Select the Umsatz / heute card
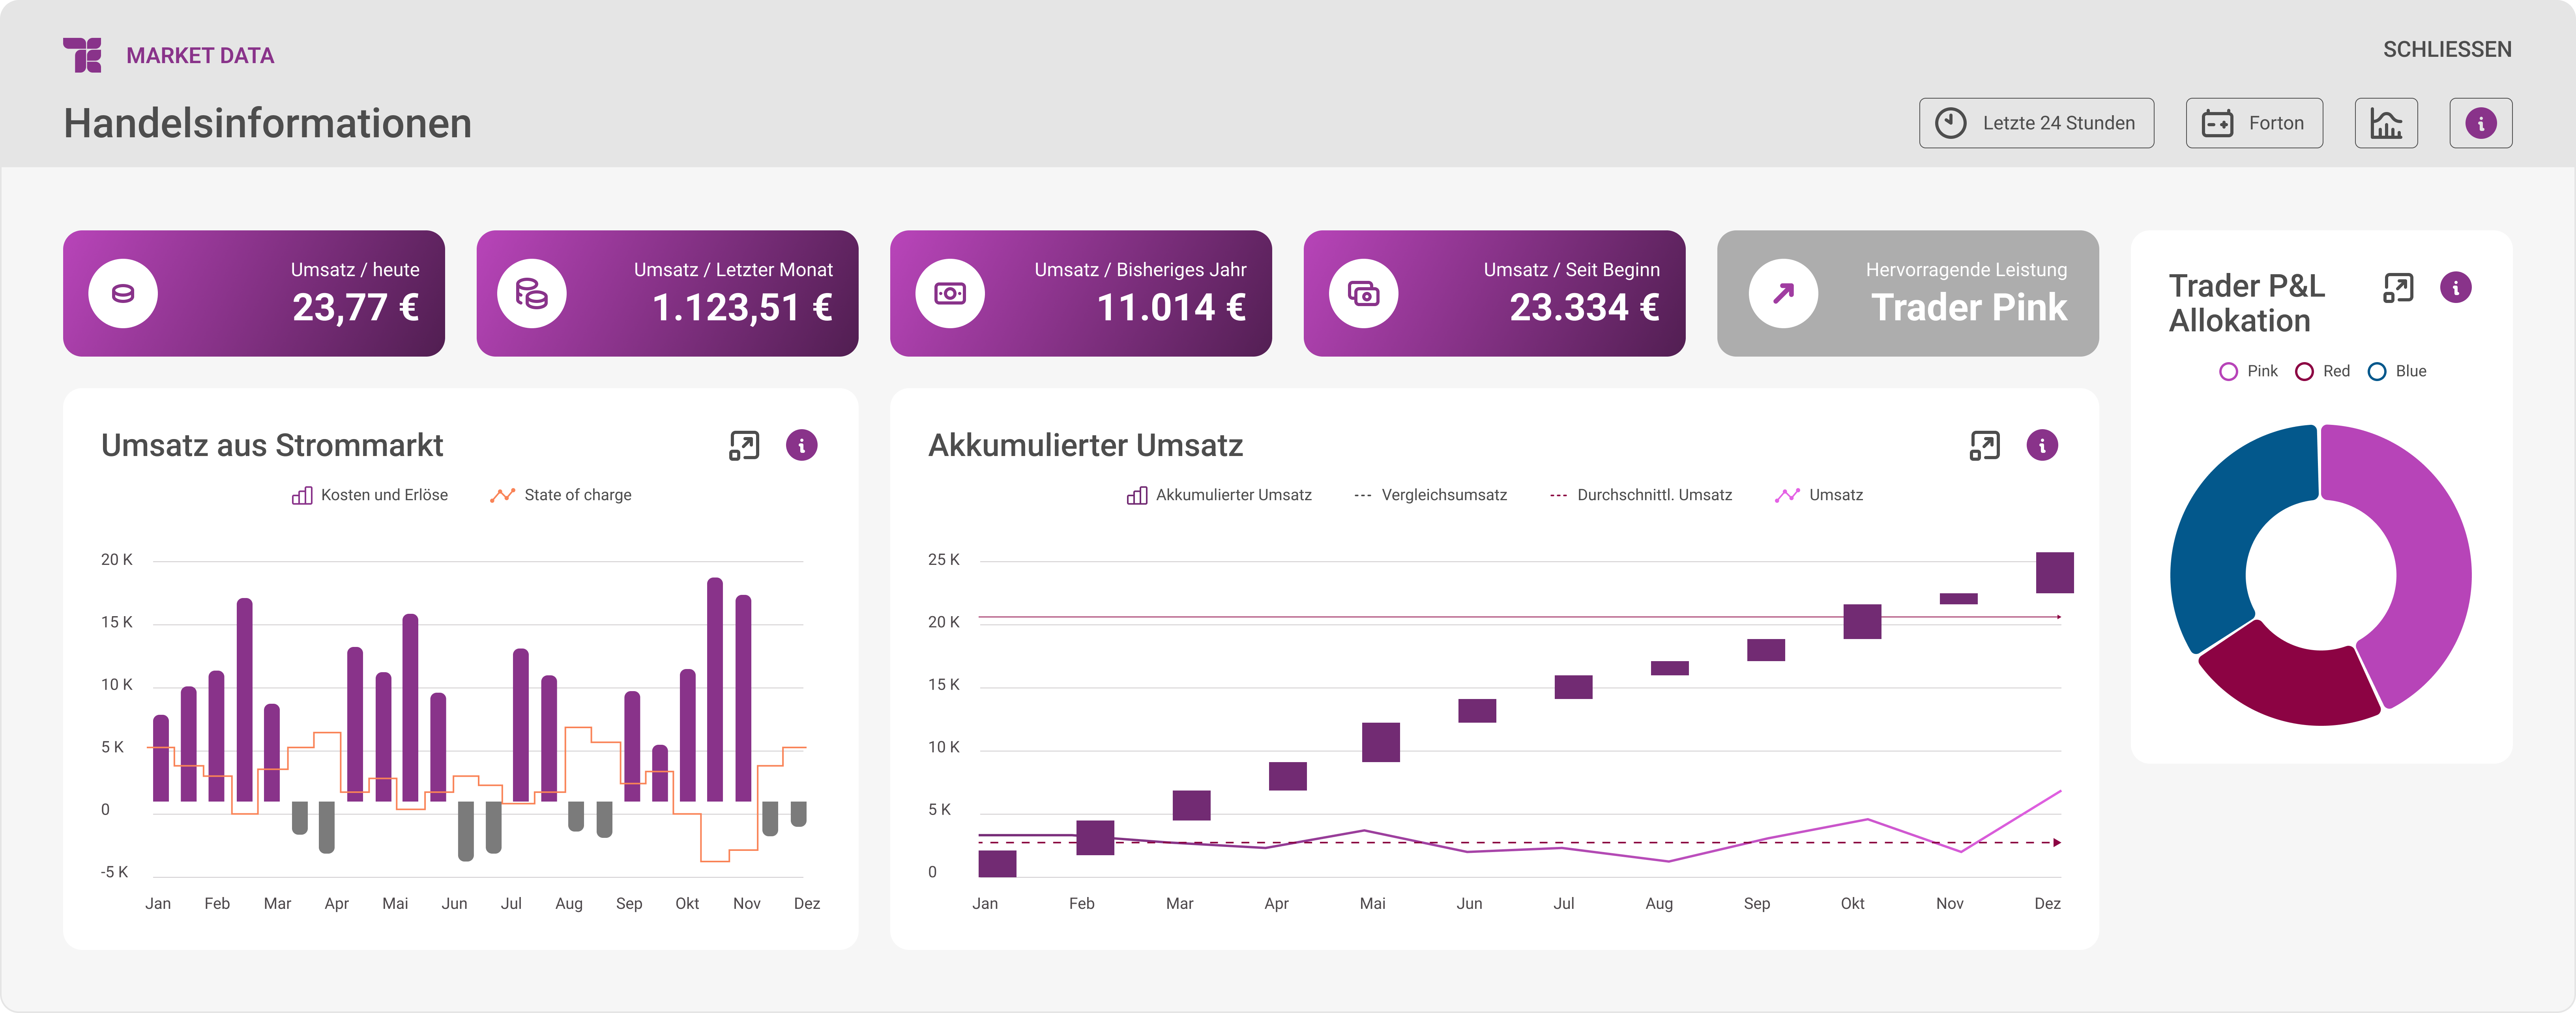The image size is (2576, 1013). coord(254,293)
